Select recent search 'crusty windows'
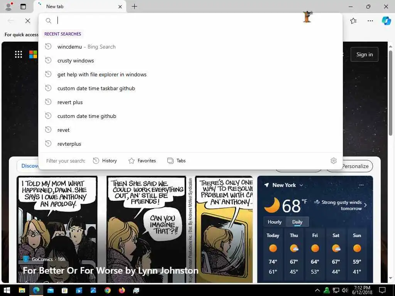Image resolution: width=395 pixels, height=296 pixels. (191, 61)
